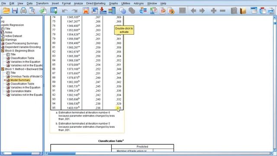Click the Go to Case grid icon
Screen dimensions: 277x156
tap(94, 10)
